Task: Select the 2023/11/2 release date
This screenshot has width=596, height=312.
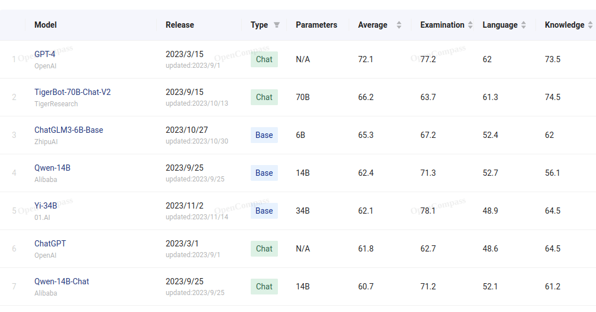Action: (185, 206)
